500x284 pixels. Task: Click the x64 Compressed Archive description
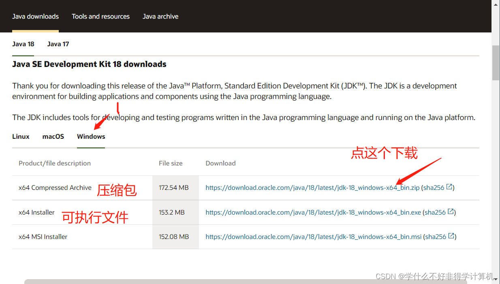point(55,187)
